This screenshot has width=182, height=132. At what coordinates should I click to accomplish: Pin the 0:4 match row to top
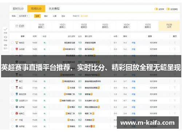click(x=175, y=107)
